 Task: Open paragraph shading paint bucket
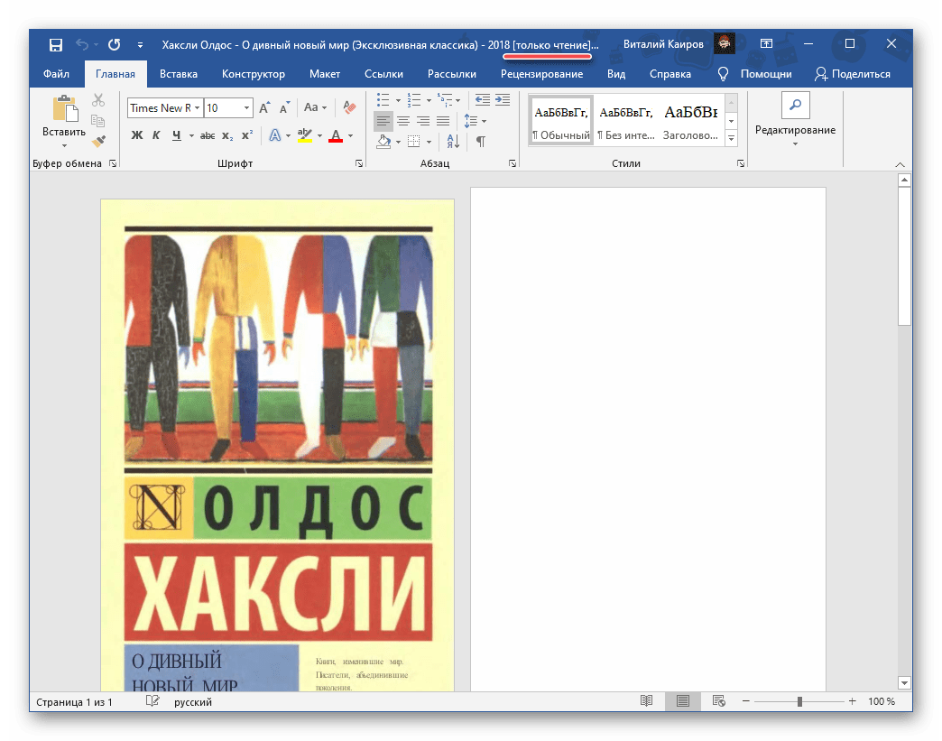click(383, 142)
